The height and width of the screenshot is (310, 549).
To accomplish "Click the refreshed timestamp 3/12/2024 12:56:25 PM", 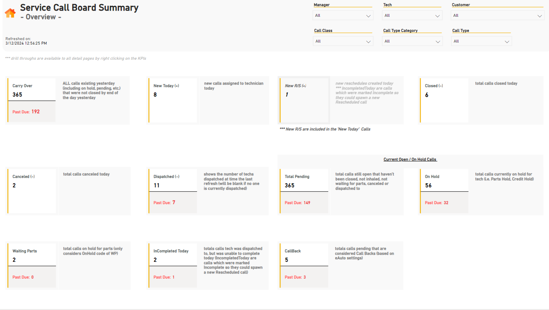I will 26,43.
